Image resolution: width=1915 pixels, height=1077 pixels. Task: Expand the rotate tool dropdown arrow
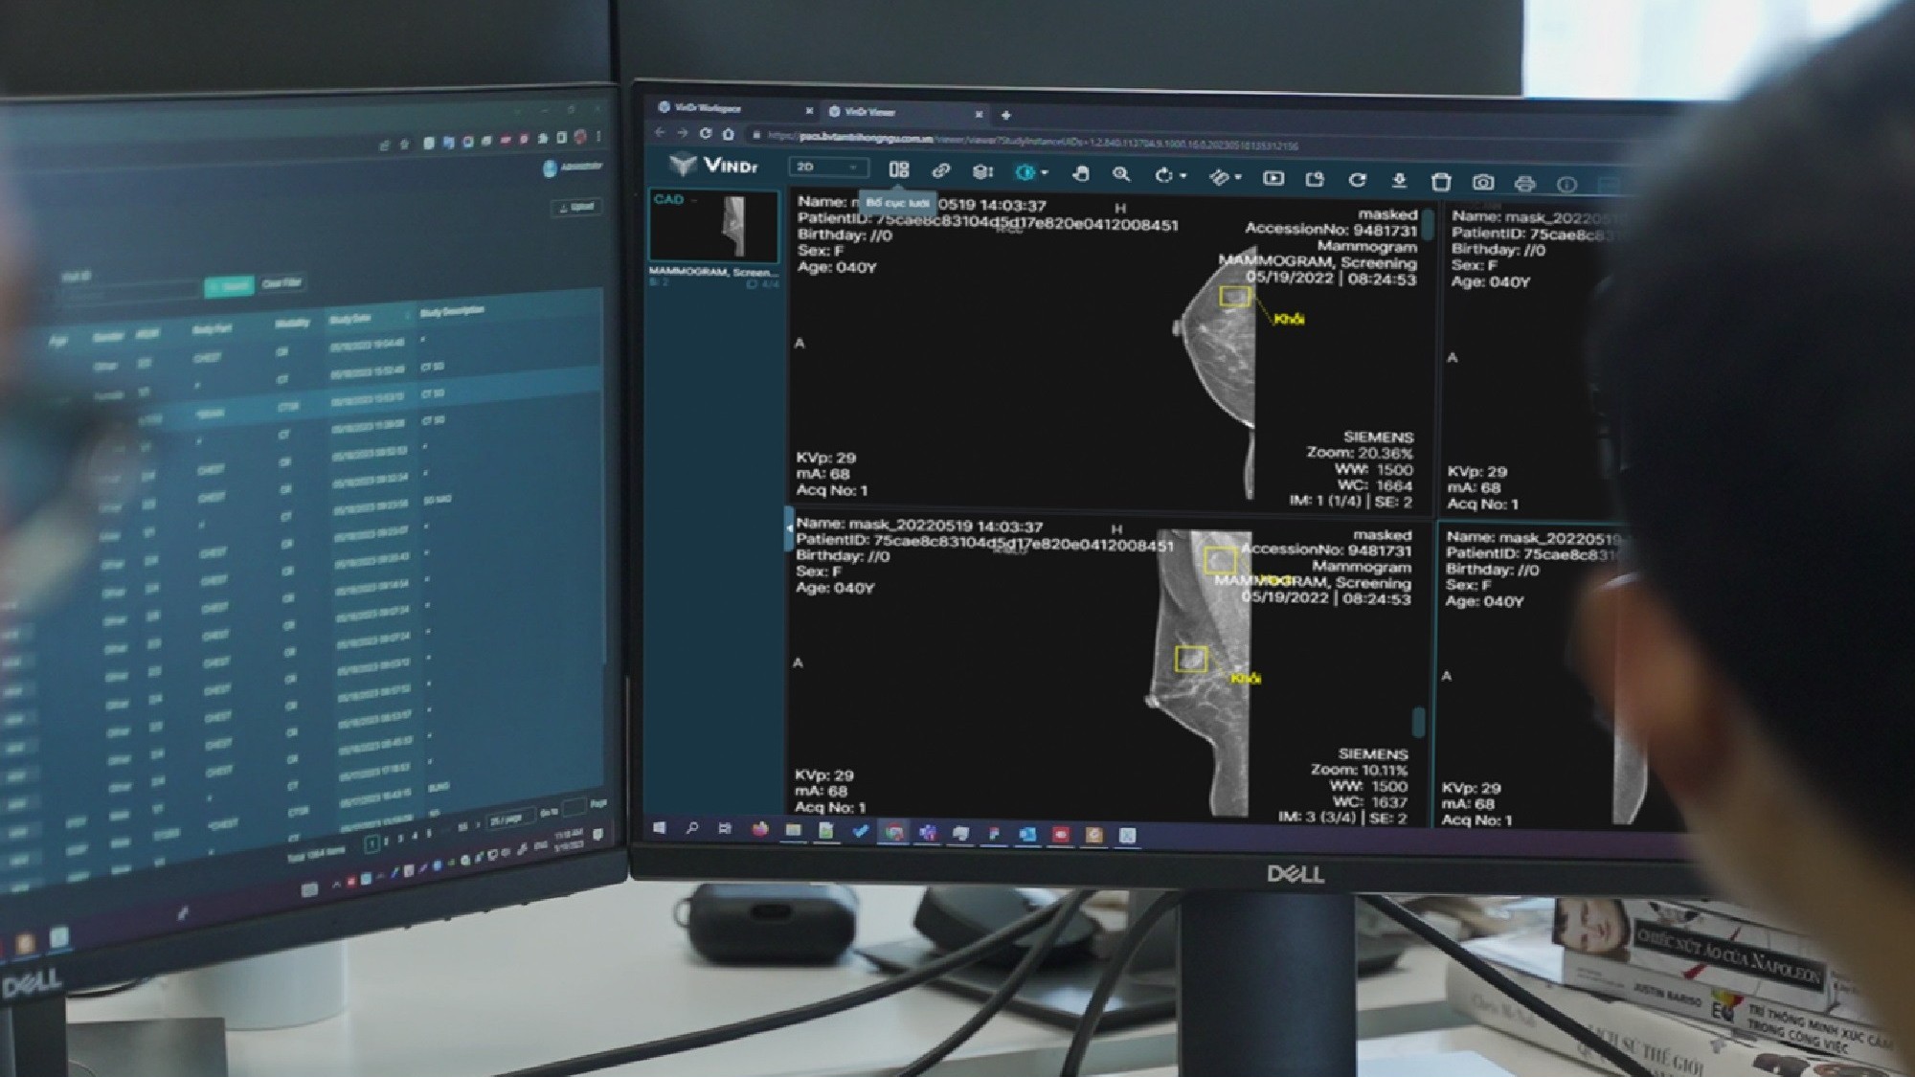click(x=1183, y=176)
